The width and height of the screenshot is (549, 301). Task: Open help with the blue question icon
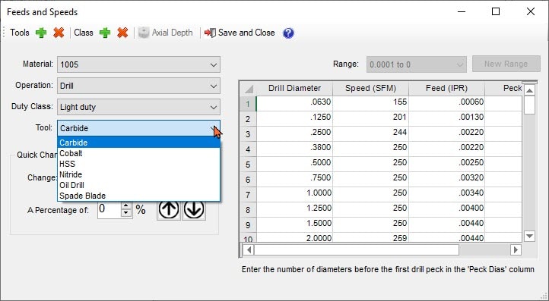(288, 33)
